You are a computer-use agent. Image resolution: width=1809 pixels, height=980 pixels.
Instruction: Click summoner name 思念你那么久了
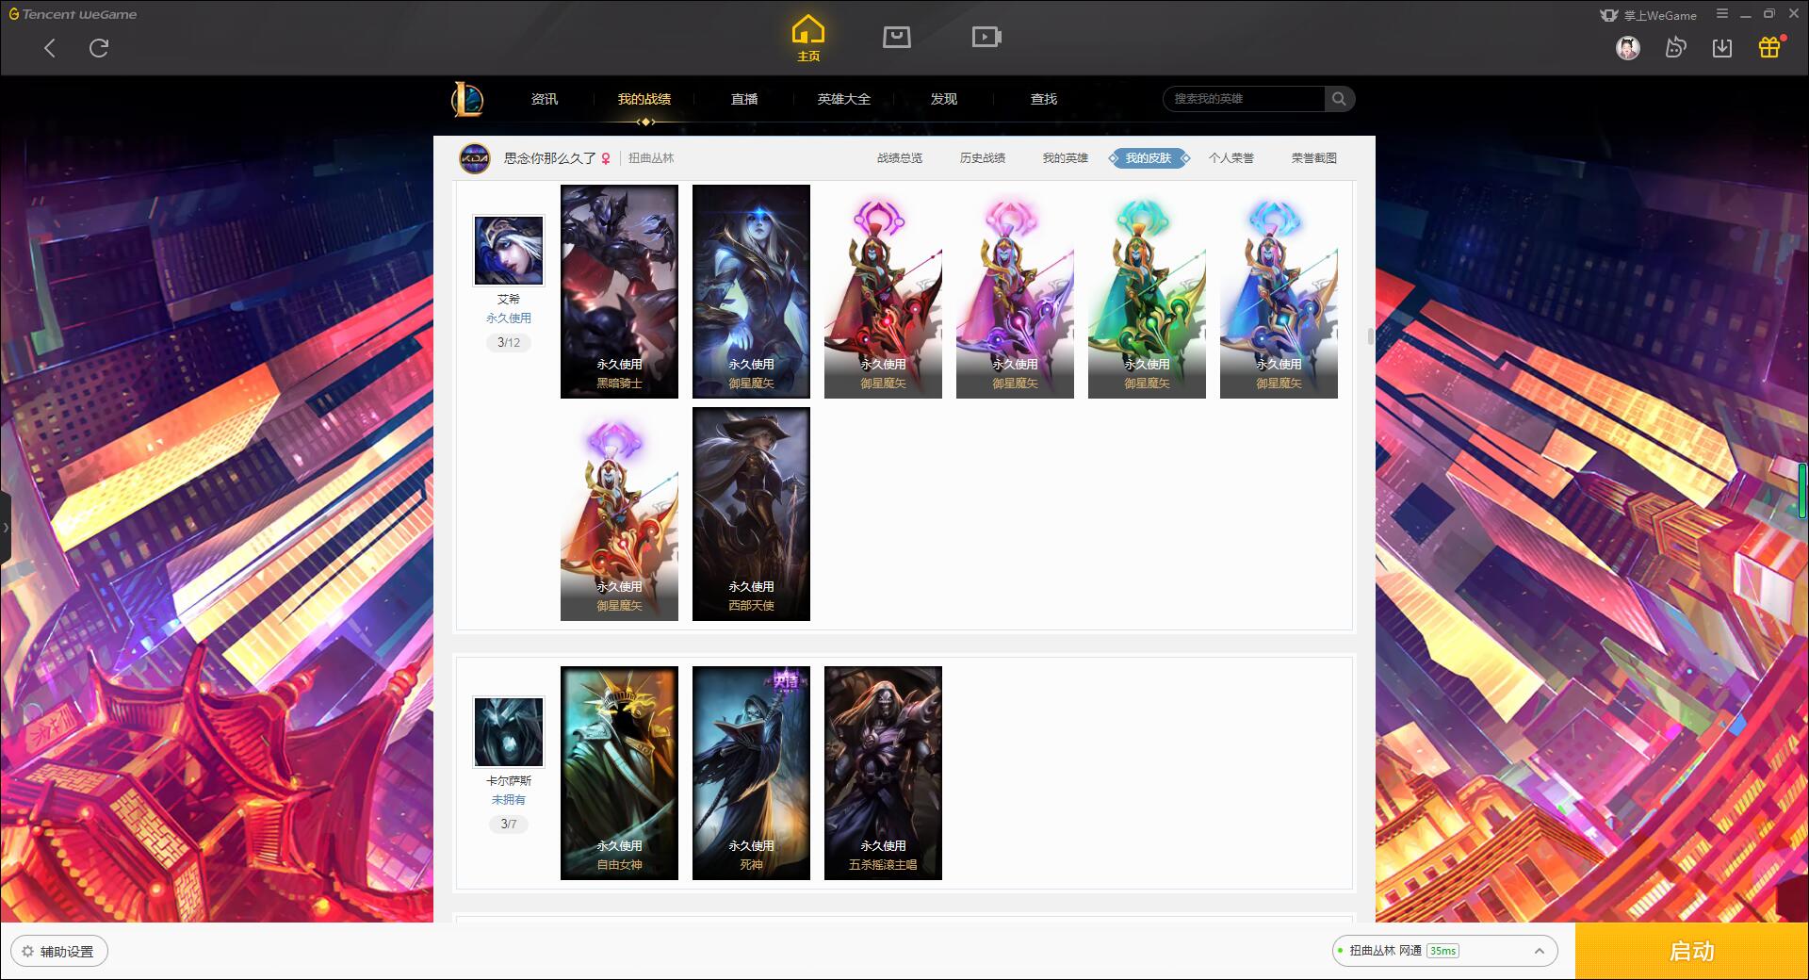(x=550, y=158)
